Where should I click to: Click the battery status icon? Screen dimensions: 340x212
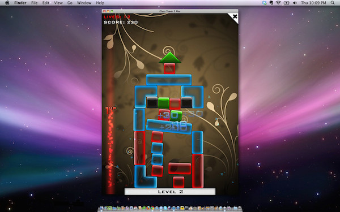coord(287,3)
